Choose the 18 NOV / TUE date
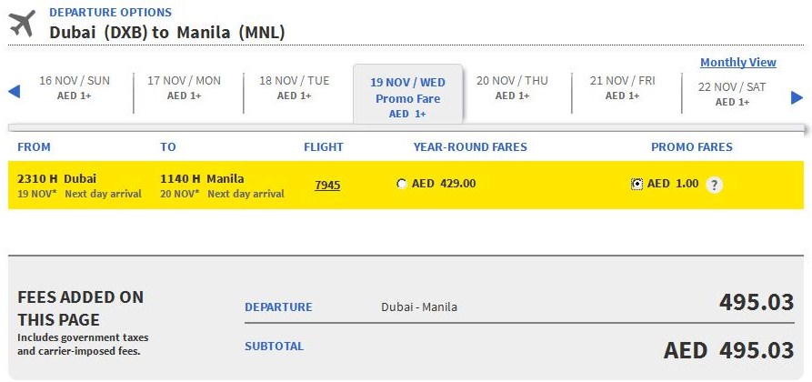The height and width of the screenshot is (382, 812). (294, 87)
